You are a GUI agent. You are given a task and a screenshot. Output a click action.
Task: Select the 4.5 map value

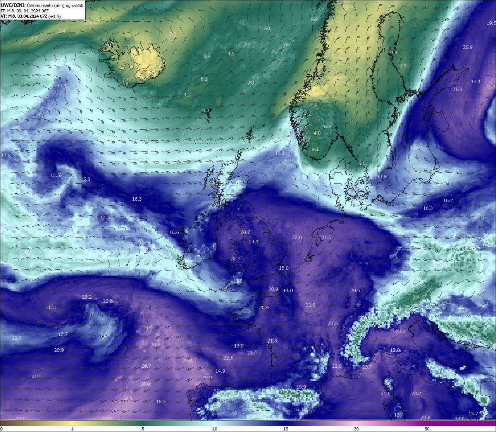(x=231, y=54)
